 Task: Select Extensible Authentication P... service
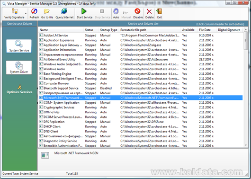pos(141,146)
